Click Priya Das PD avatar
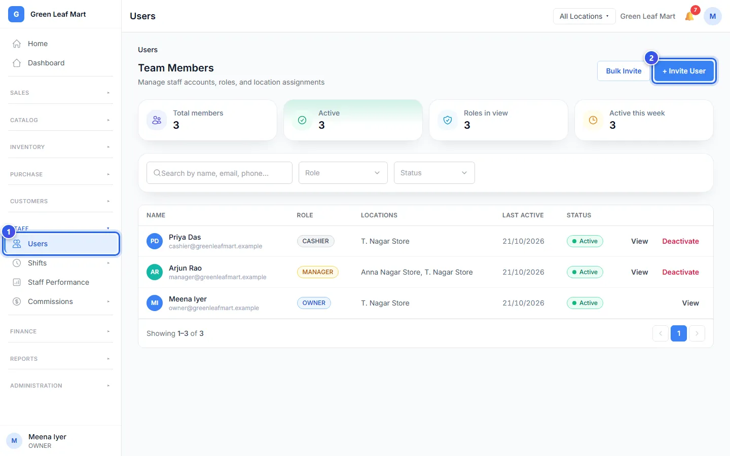The width and height of the screenshot is (730, 456). [x=155, y=241]
